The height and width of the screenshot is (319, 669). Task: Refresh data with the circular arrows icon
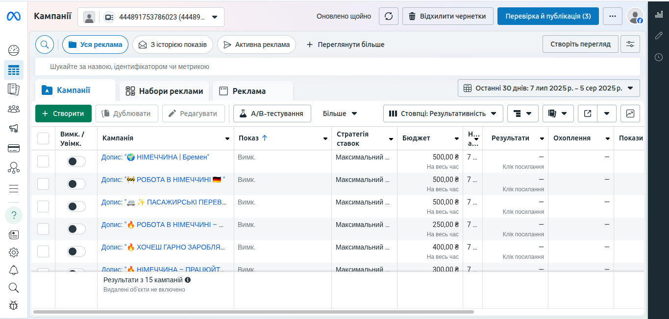pos(388,16)
